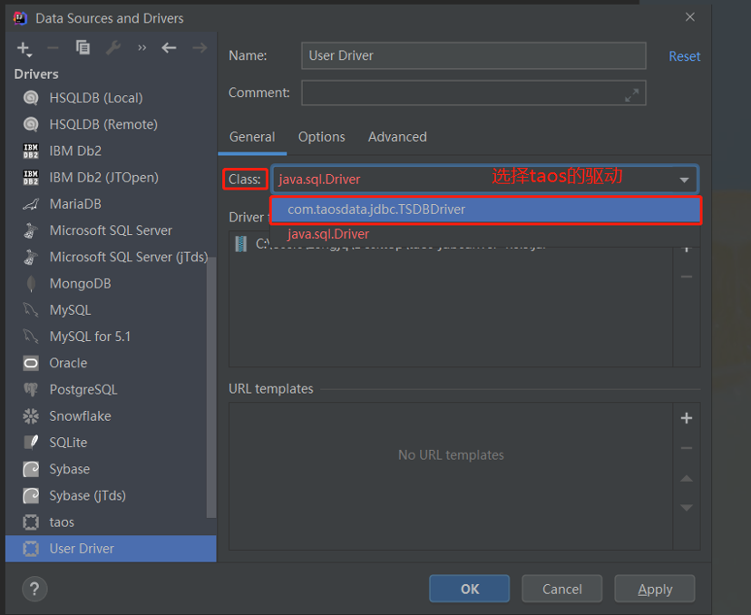751x615 pixels.
Task: Click the Reset link
Action: pos(685,56)
